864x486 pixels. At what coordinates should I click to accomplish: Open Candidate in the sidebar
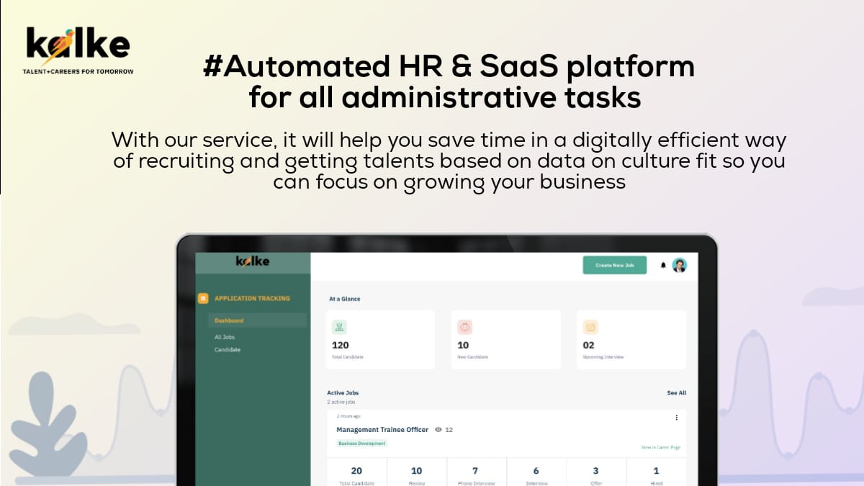pos(228,350)
